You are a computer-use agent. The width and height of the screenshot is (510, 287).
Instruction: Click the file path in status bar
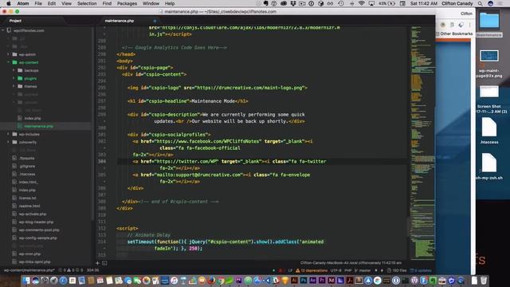click(29, 270)
